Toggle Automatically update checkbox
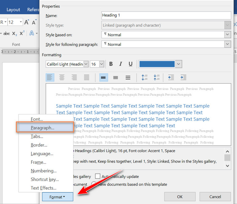 pos(98,176)
